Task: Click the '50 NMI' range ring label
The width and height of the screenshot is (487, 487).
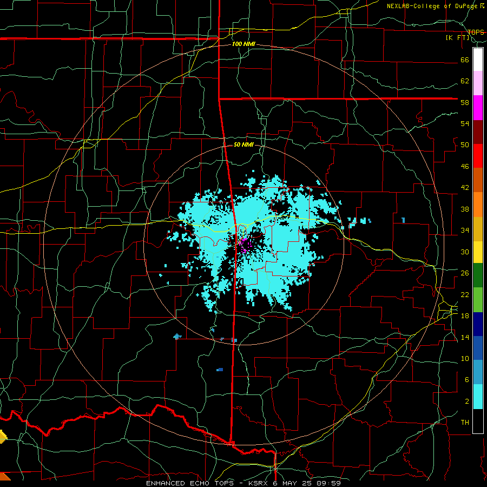Action: (243, 144)
